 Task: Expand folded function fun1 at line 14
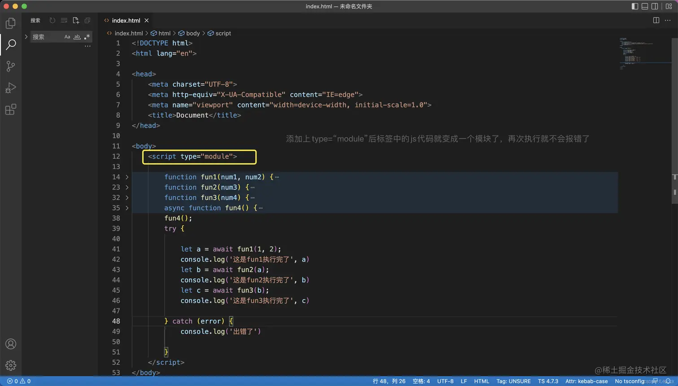[127, 177]
